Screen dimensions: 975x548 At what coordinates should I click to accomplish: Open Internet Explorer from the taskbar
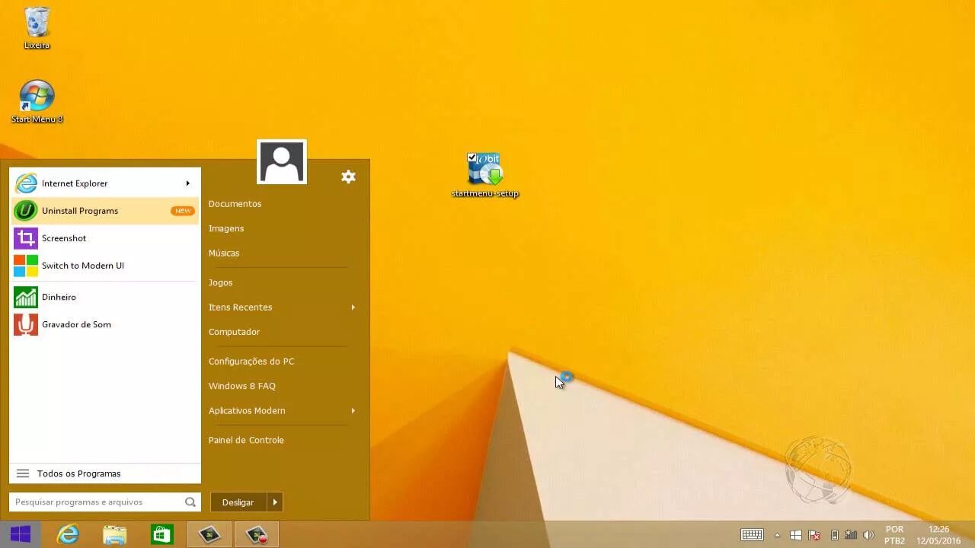tap(68, 534)
